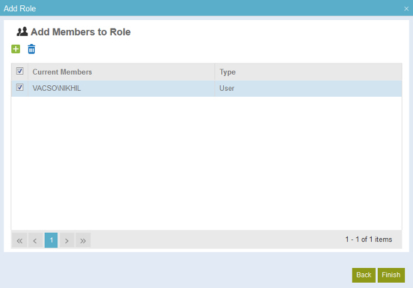Sort by Type column header
The width and height of the screenshot is (413, 288).
[228, 72]
